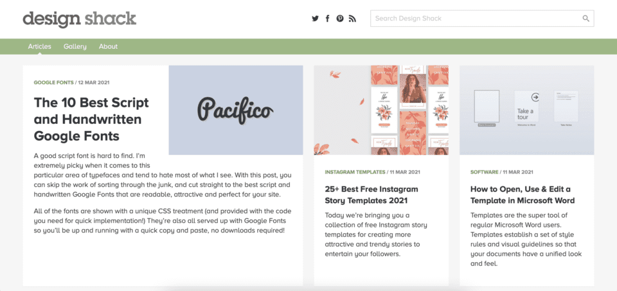Open the Google Fonts category link
Image resolution: width=617 pixels, height=291 pixels.
[x=54, y=83]
